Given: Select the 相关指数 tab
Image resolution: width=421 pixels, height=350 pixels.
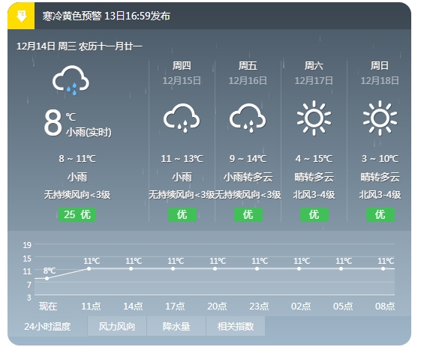Looking at the screenshot, I should coord(236,326).
